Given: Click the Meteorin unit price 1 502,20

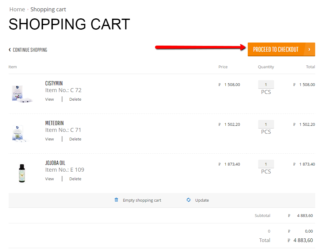Looking at the screenshot, I should (x=232, y=124).
